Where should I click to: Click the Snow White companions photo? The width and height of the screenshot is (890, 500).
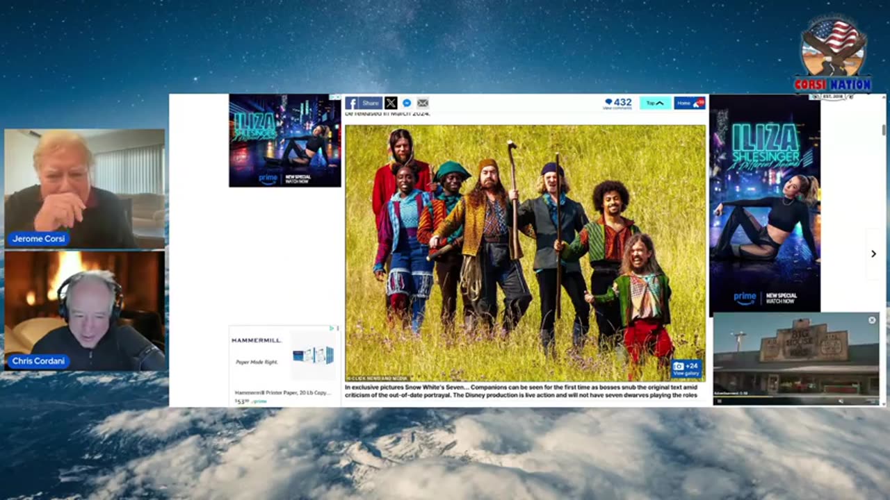click(526, 253)
